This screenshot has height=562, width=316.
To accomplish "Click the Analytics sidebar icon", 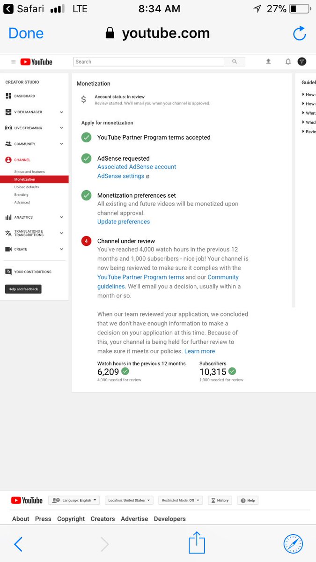I will (x=8, y=217).
